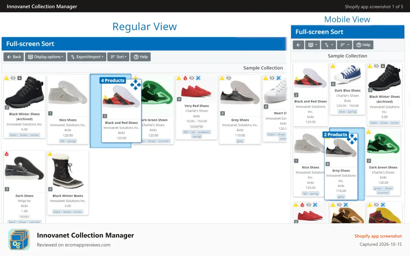Click the 'grey' tag on Grey Shoes in Regular View
410x256 pixels.
point(240,141)
